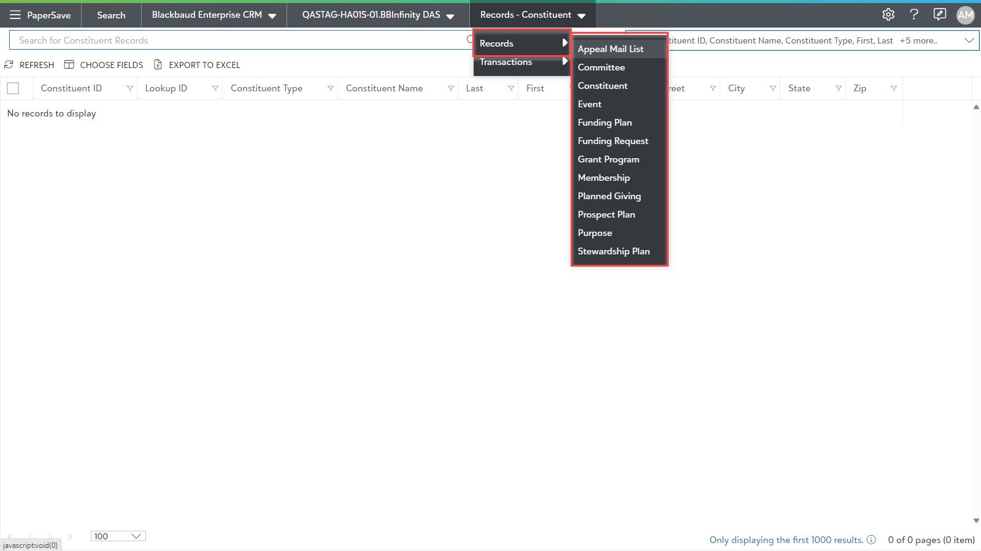Click Export to Excel
Screen dimensions: 981x551
(197, 65)
